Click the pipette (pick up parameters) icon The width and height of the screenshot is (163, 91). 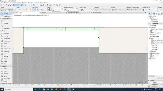point(9,5)
